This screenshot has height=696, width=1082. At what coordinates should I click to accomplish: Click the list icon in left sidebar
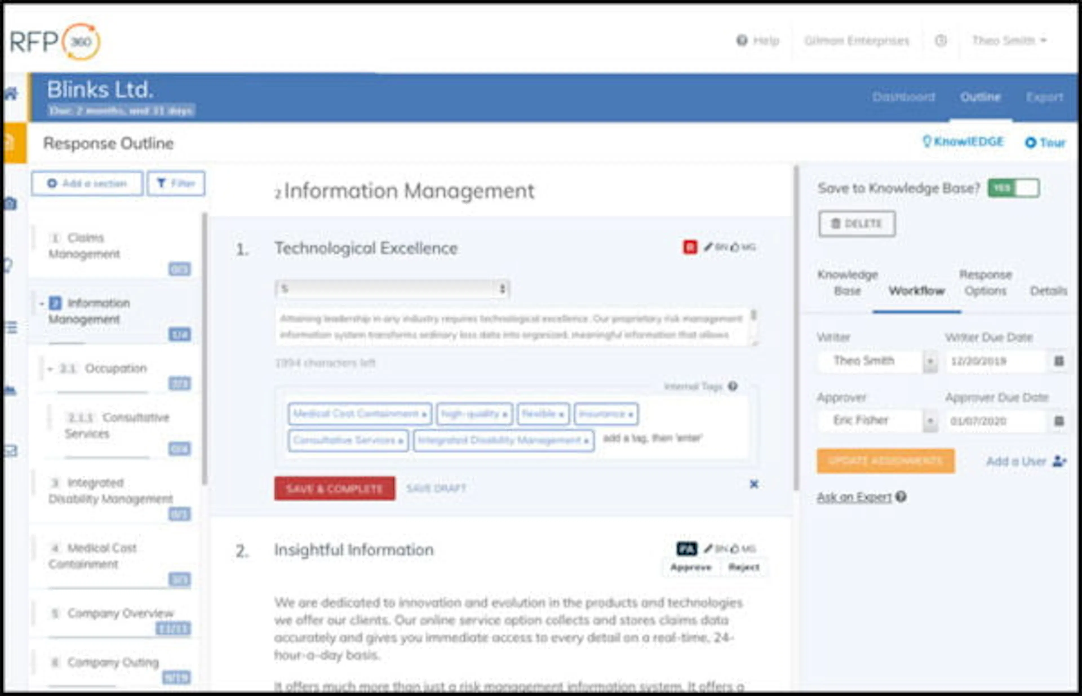(11, 327)
